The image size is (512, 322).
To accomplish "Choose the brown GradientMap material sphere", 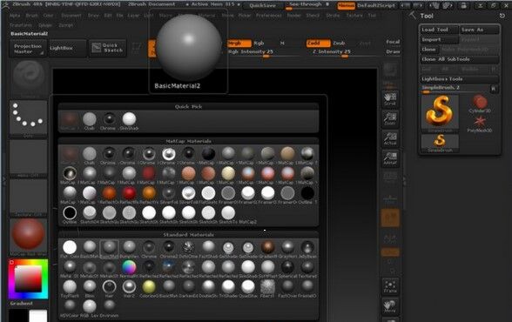I will click(x=267, y=247).
